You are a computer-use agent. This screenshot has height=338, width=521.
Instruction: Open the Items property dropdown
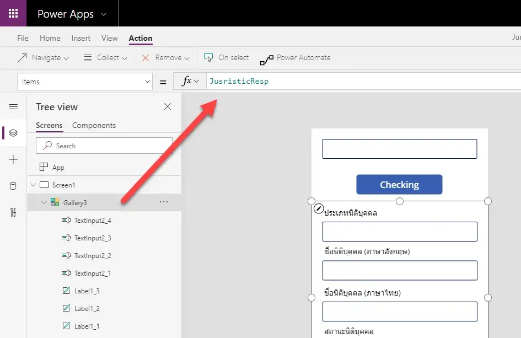[85, 82]
